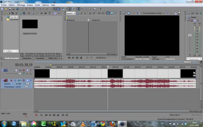Open the Fichier menu
This screenshot has height=127, width=203.
pyautogui.click(x=4, y=5)
